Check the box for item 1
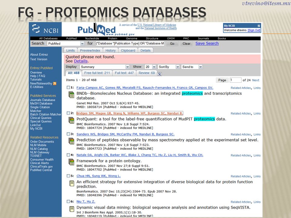 tap(68, 88)
